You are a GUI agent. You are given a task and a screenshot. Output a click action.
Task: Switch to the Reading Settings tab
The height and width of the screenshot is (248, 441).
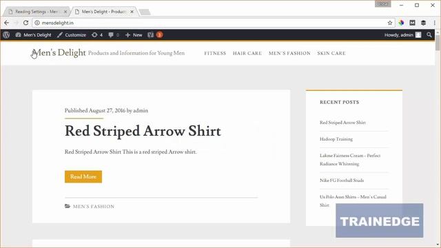click(37, 12)
